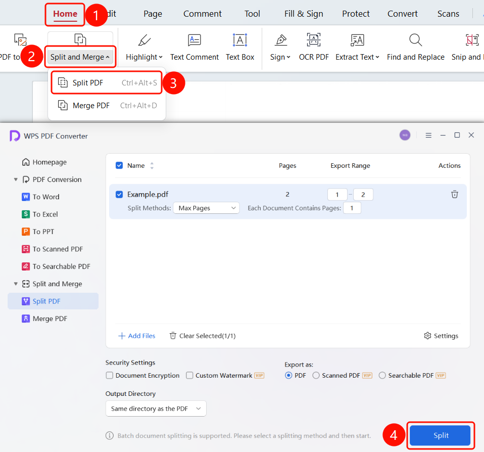Collapse the Split and Merge tree section
The height and width of the screenshot is (452, 484).
pyautogui.click(x=16, y=284)
